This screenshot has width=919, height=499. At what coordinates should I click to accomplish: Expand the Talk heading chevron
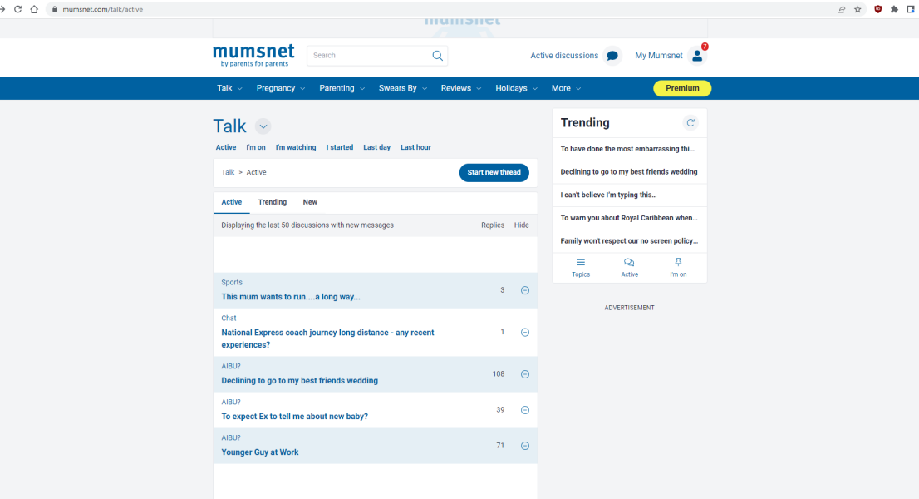263,126
